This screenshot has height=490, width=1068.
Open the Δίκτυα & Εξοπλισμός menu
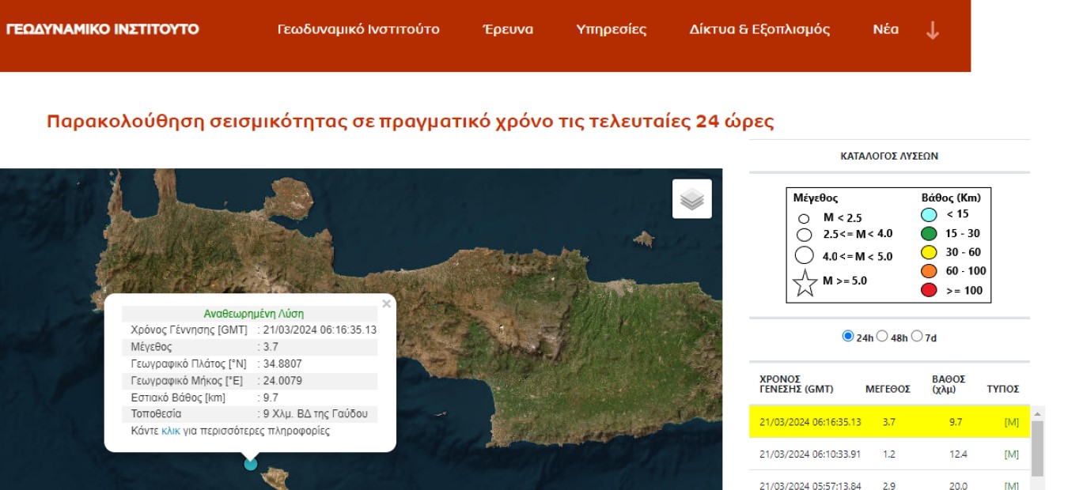759,30
